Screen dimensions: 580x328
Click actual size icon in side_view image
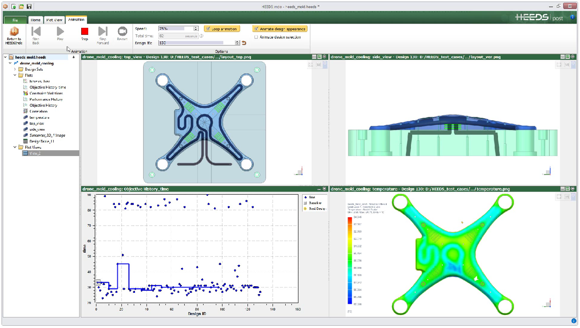(x=567, y=65)
